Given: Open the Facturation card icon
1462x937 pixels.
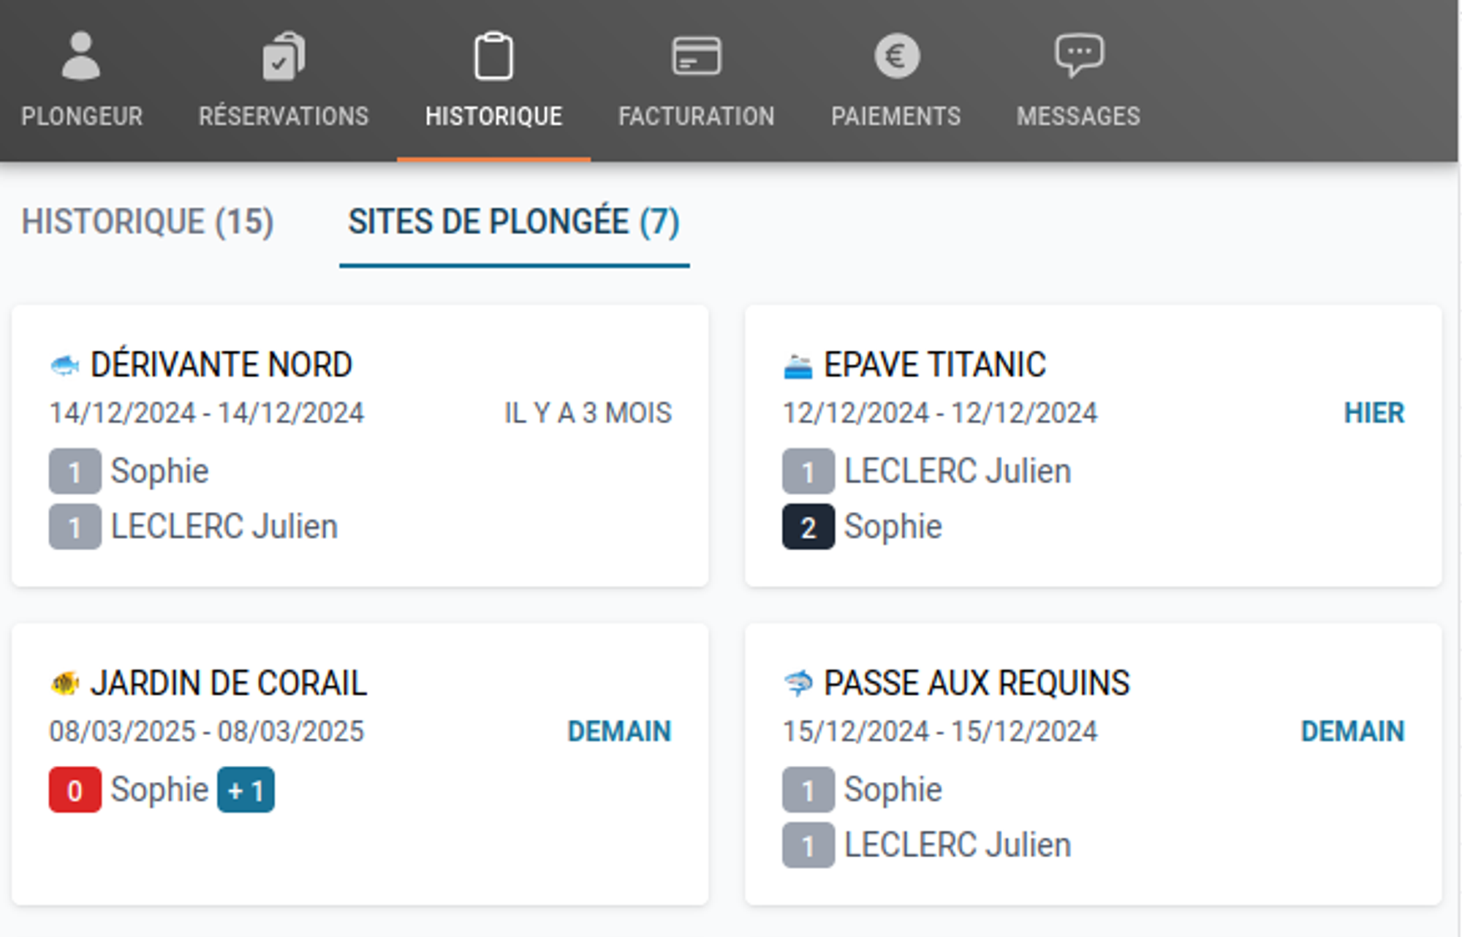Looking at the screenshot, I should pos(696,56).
